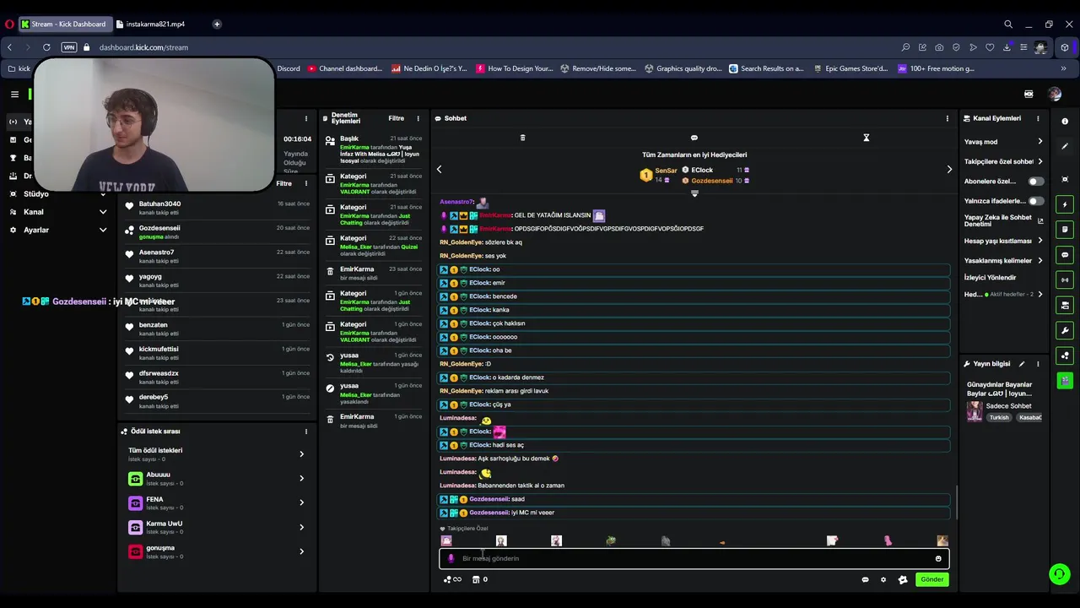This screenshot has width=1080, height=608.
Task: Click the browser reload button
Action: pyautogui.click(x=46, y=47)
